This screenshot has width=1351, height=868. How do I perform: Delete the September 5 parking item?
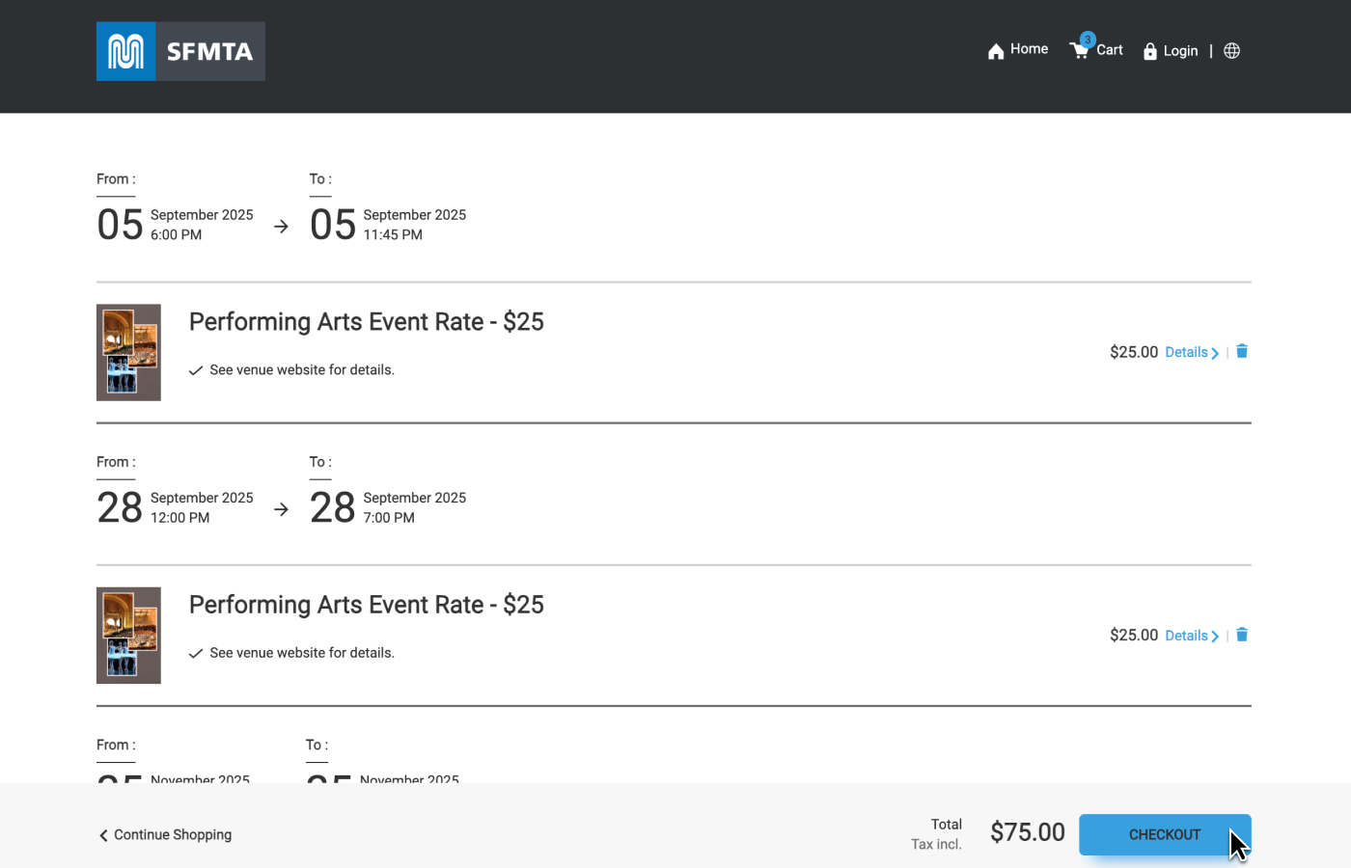1242,351
